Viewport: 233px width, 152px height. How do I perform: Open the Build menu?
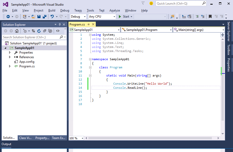(52, 10)
